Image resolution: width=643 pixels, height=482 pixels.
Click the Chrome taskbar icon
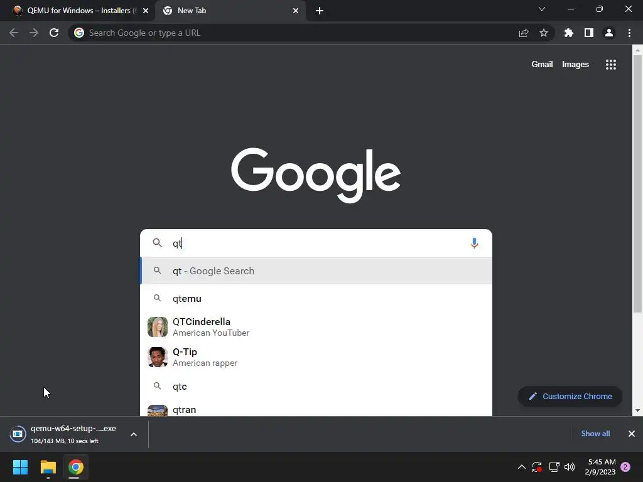76,467
